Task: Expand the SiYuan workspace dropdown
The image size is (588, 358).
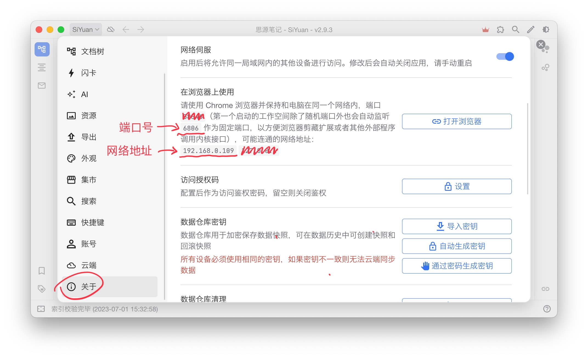Action: point(86,30)
